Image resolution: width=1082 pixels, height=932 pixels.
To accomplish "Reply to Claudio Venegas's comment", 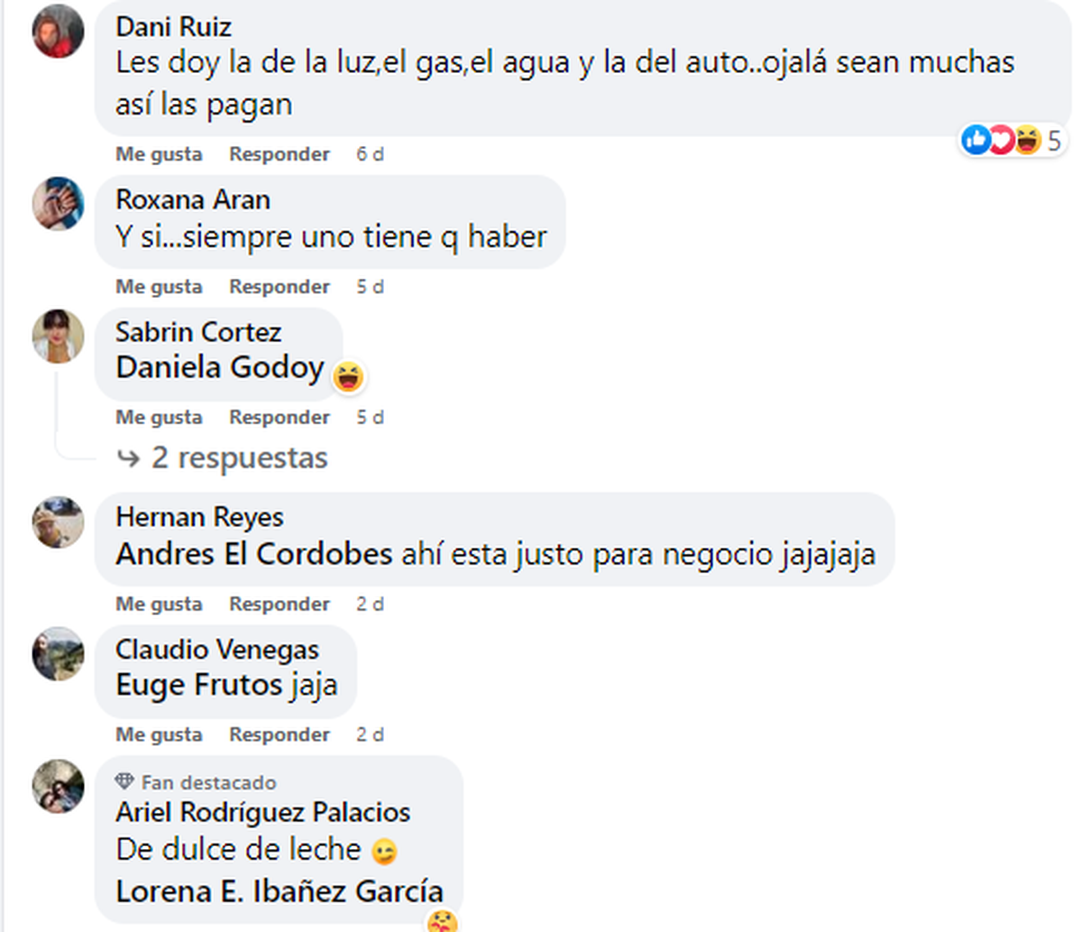I will tap(280, 735).
